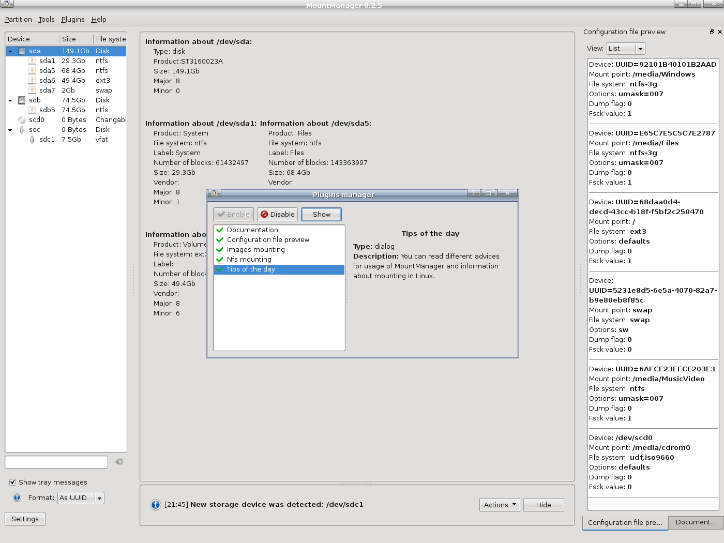Open the Format As UUID dropdown

[81, 498]
